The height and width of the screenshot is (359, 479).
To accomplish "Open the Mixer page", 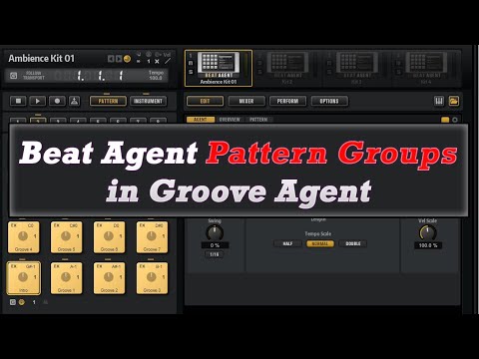I will pyautogui.click(x=246, y=101).
